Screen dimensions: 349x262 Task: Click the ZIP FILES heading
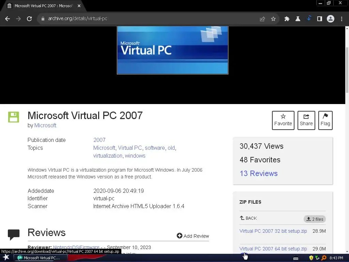pyautogui.click(x=251, y=202)
